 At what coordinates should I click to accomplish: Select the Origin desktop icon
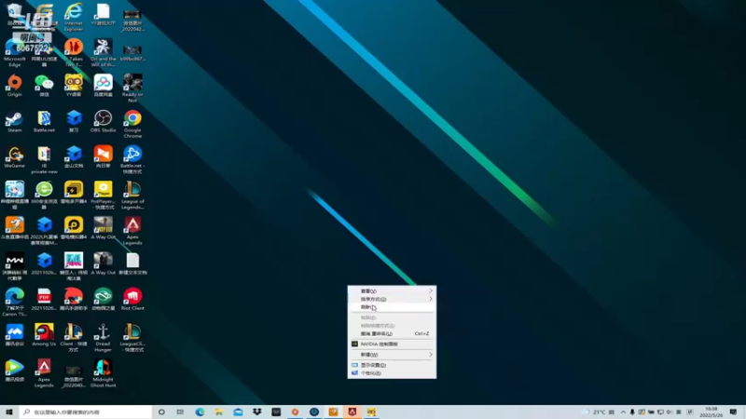[15, 86]
